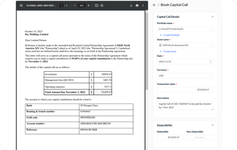Click the Swift code SRCKGB3LXXX cell
237x150 pixels.
(x=106, y=119)
